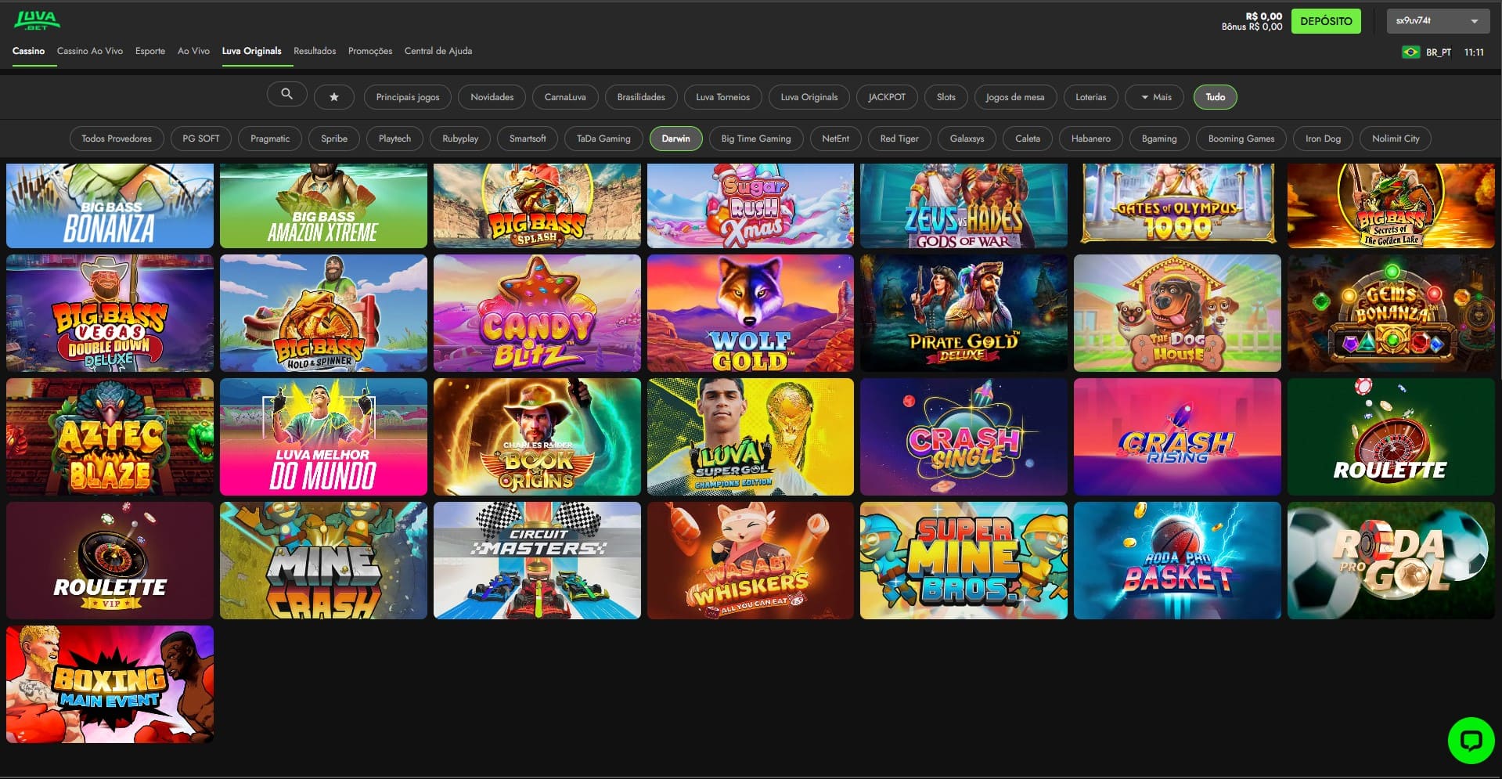Launch the Candy Blitz game
Screen dimensions: 1502x779
[x=537, y=313]
